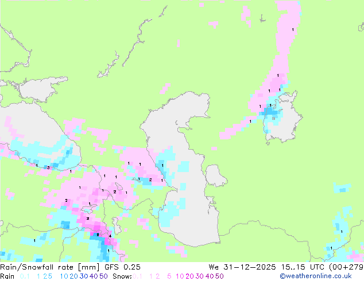Click the '(00+279' forecast offset text
364x281 pixels.
346,267
